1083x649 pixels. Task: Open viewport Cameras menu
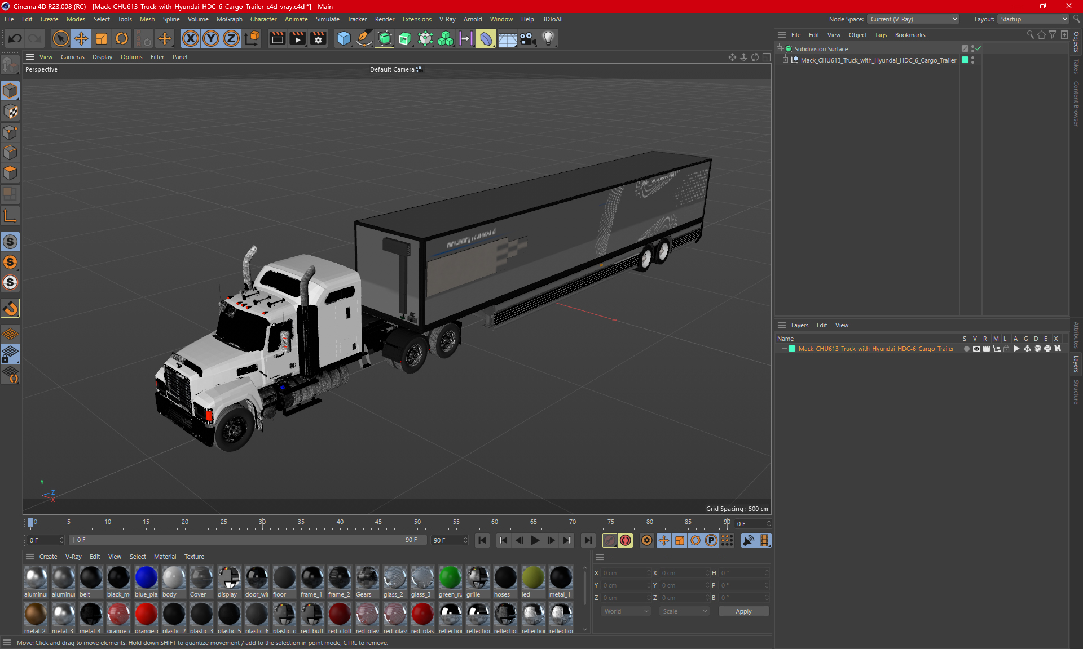[72, 57]
